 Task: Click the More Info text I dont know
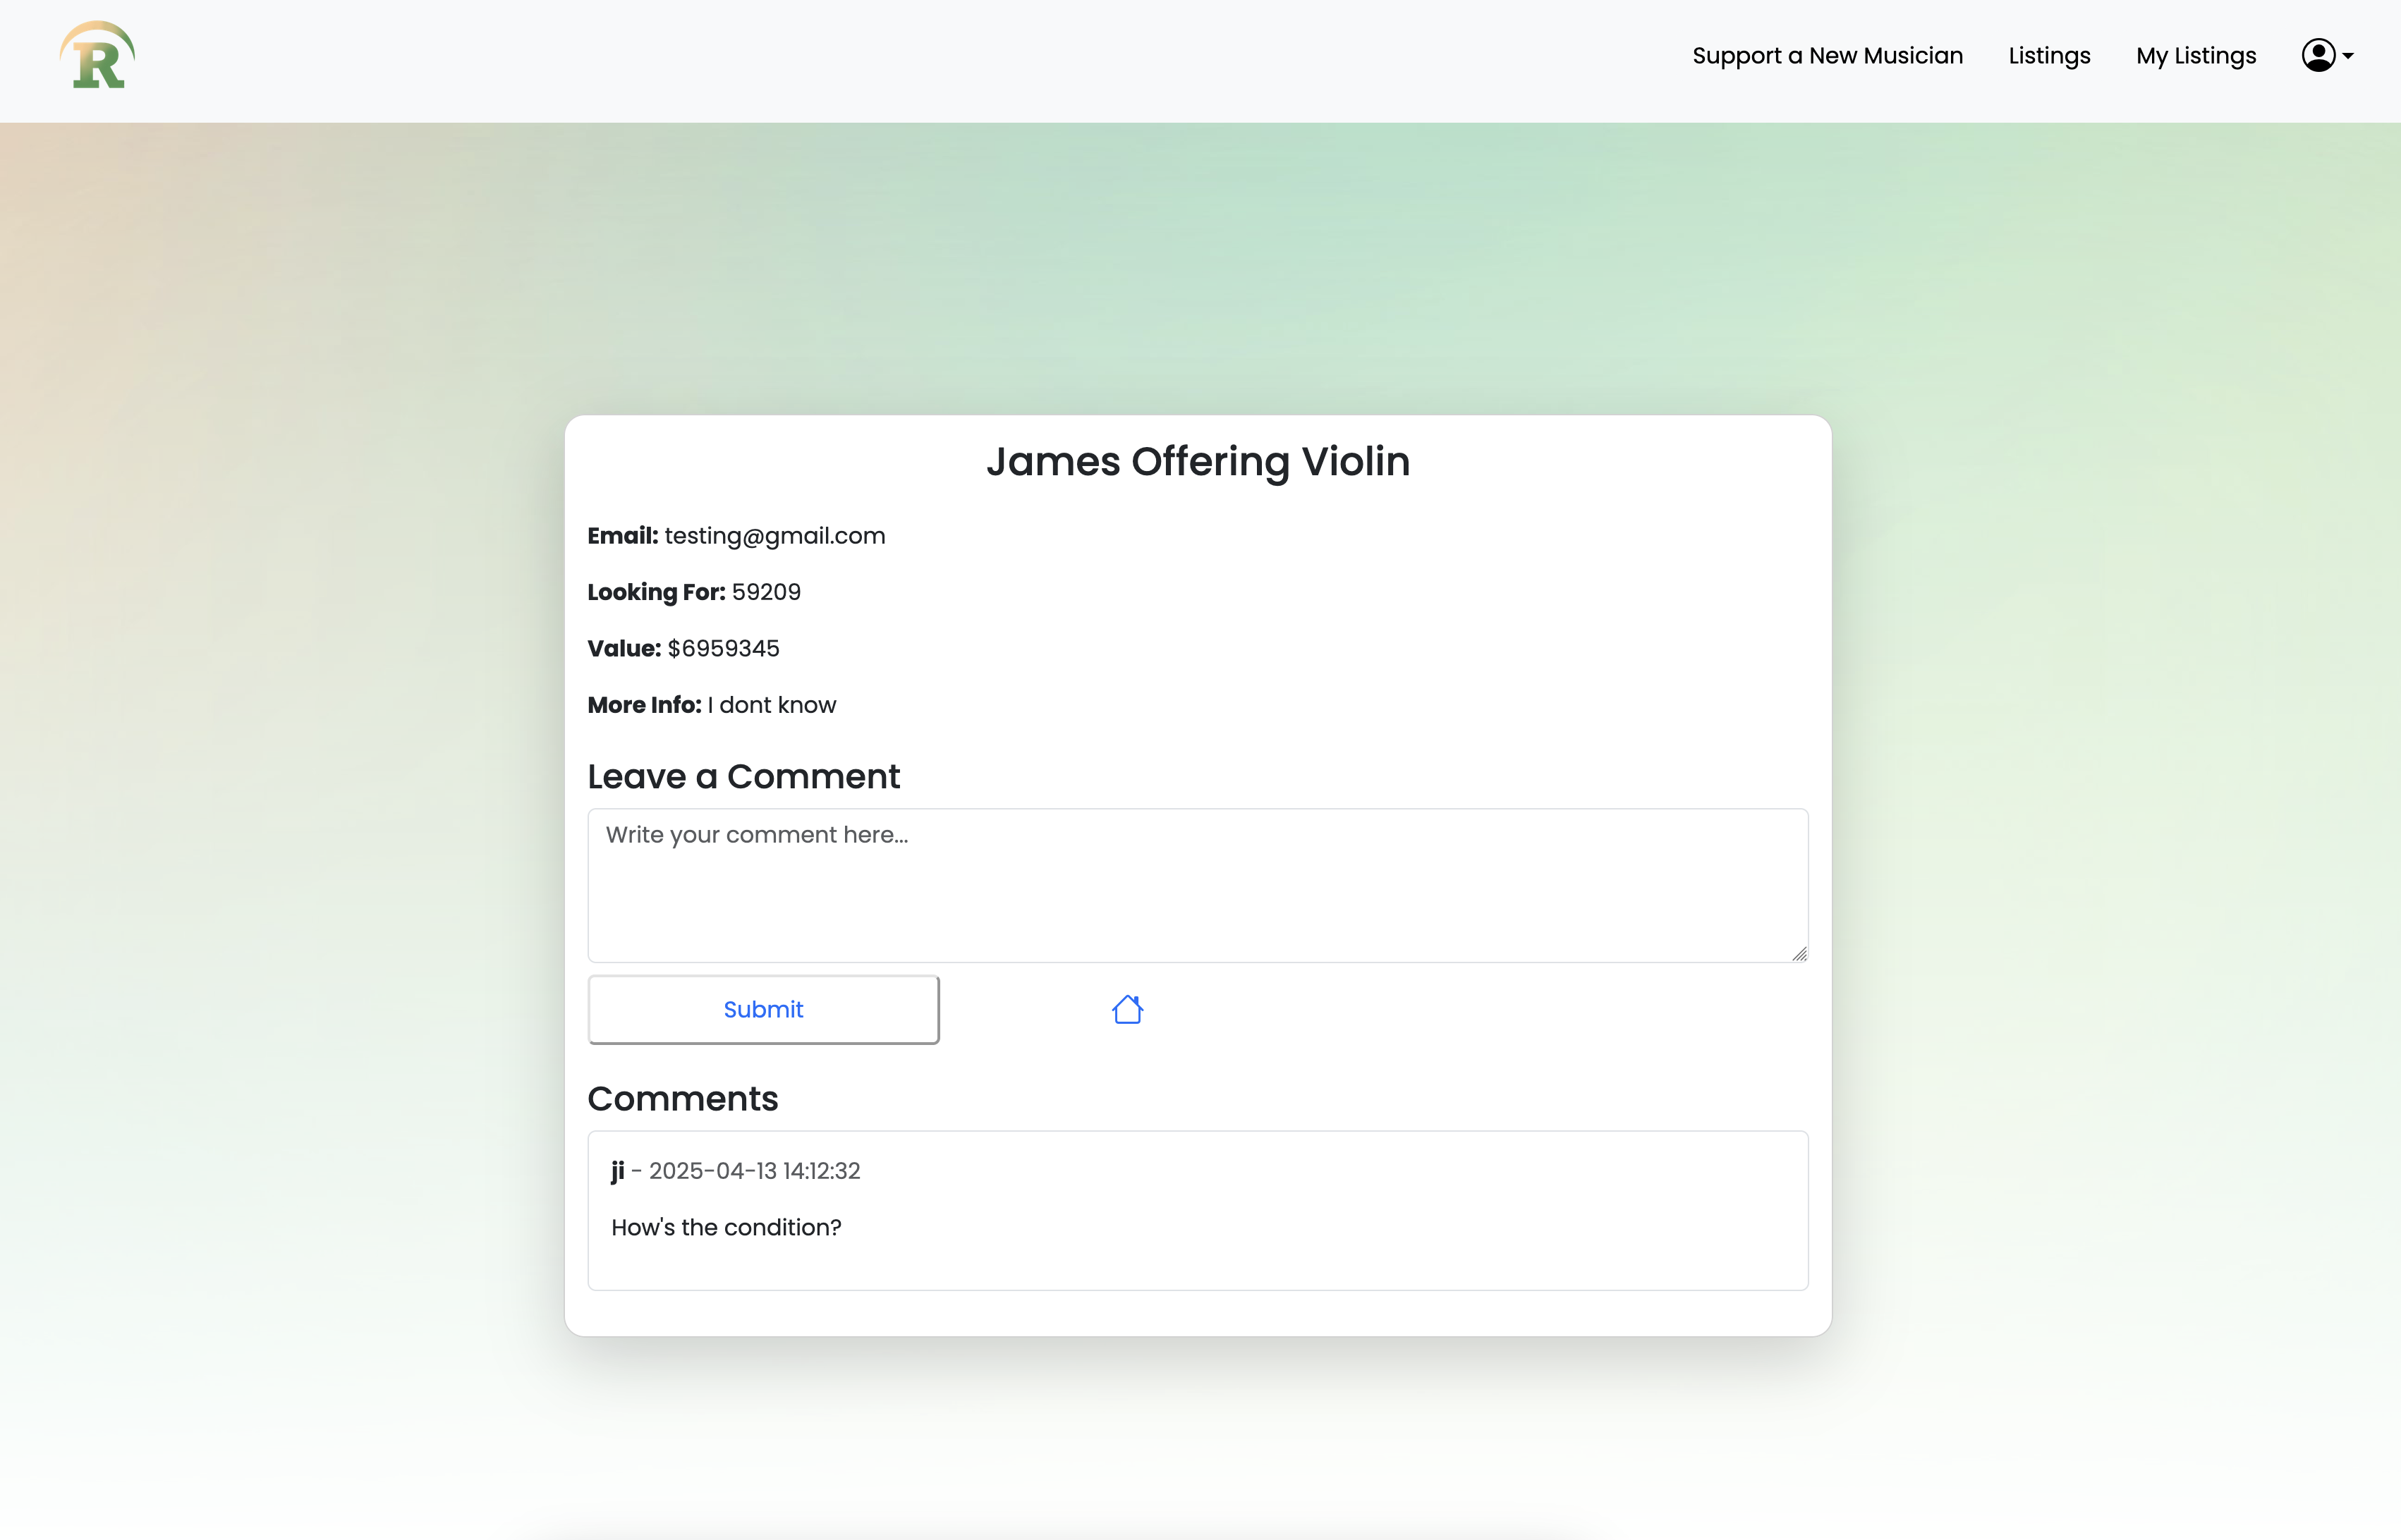pos(772,705)
